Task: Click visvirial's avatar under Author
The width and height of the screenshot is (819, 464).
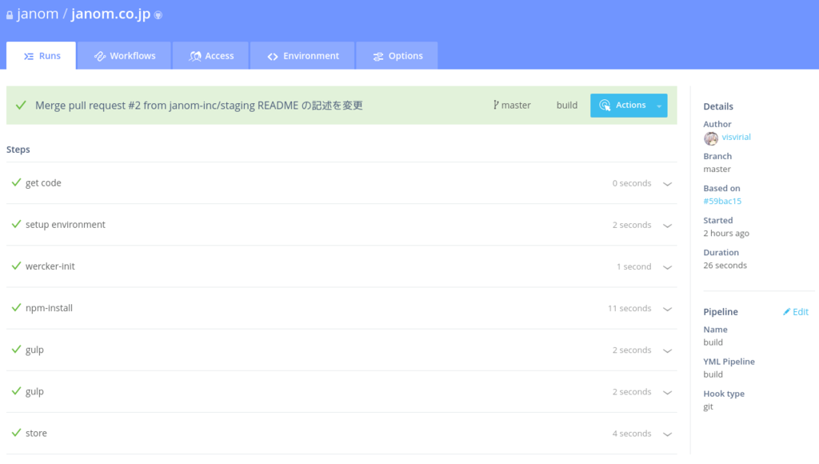Action: [x=711, y=138]
